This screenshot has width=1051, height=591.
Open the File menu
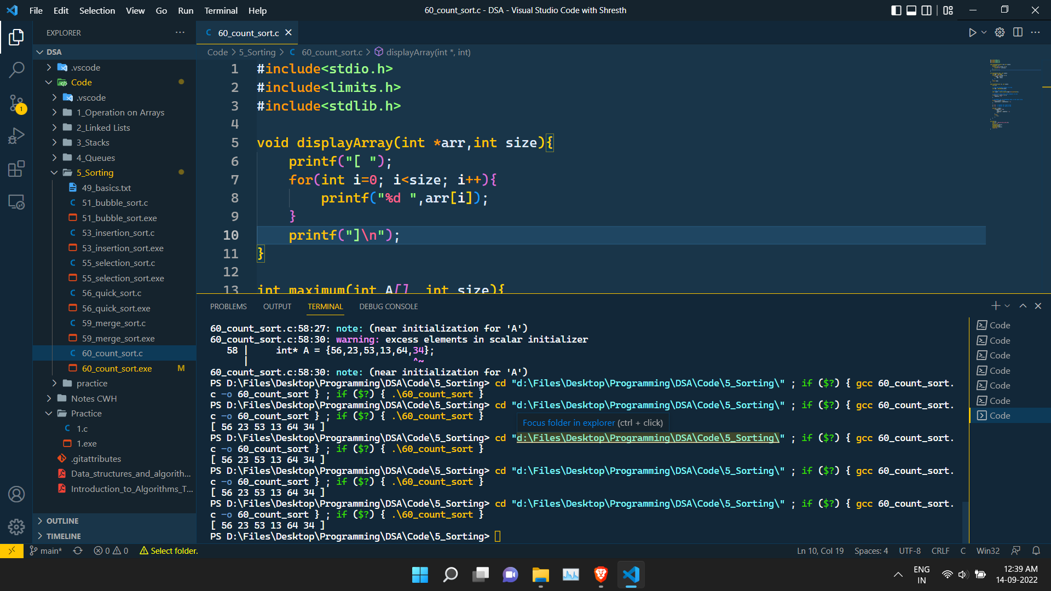click(x=36, y=10)
